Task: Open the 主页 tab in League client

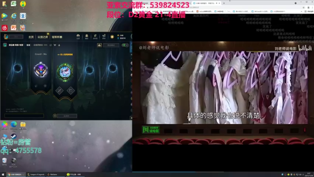Action: coord(31,37)
